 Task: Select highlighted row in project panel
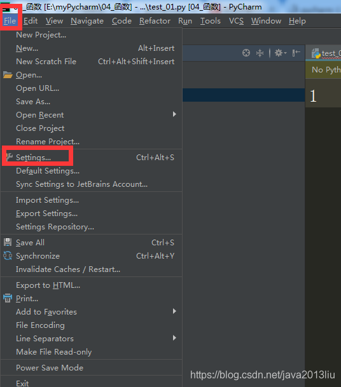244,95
